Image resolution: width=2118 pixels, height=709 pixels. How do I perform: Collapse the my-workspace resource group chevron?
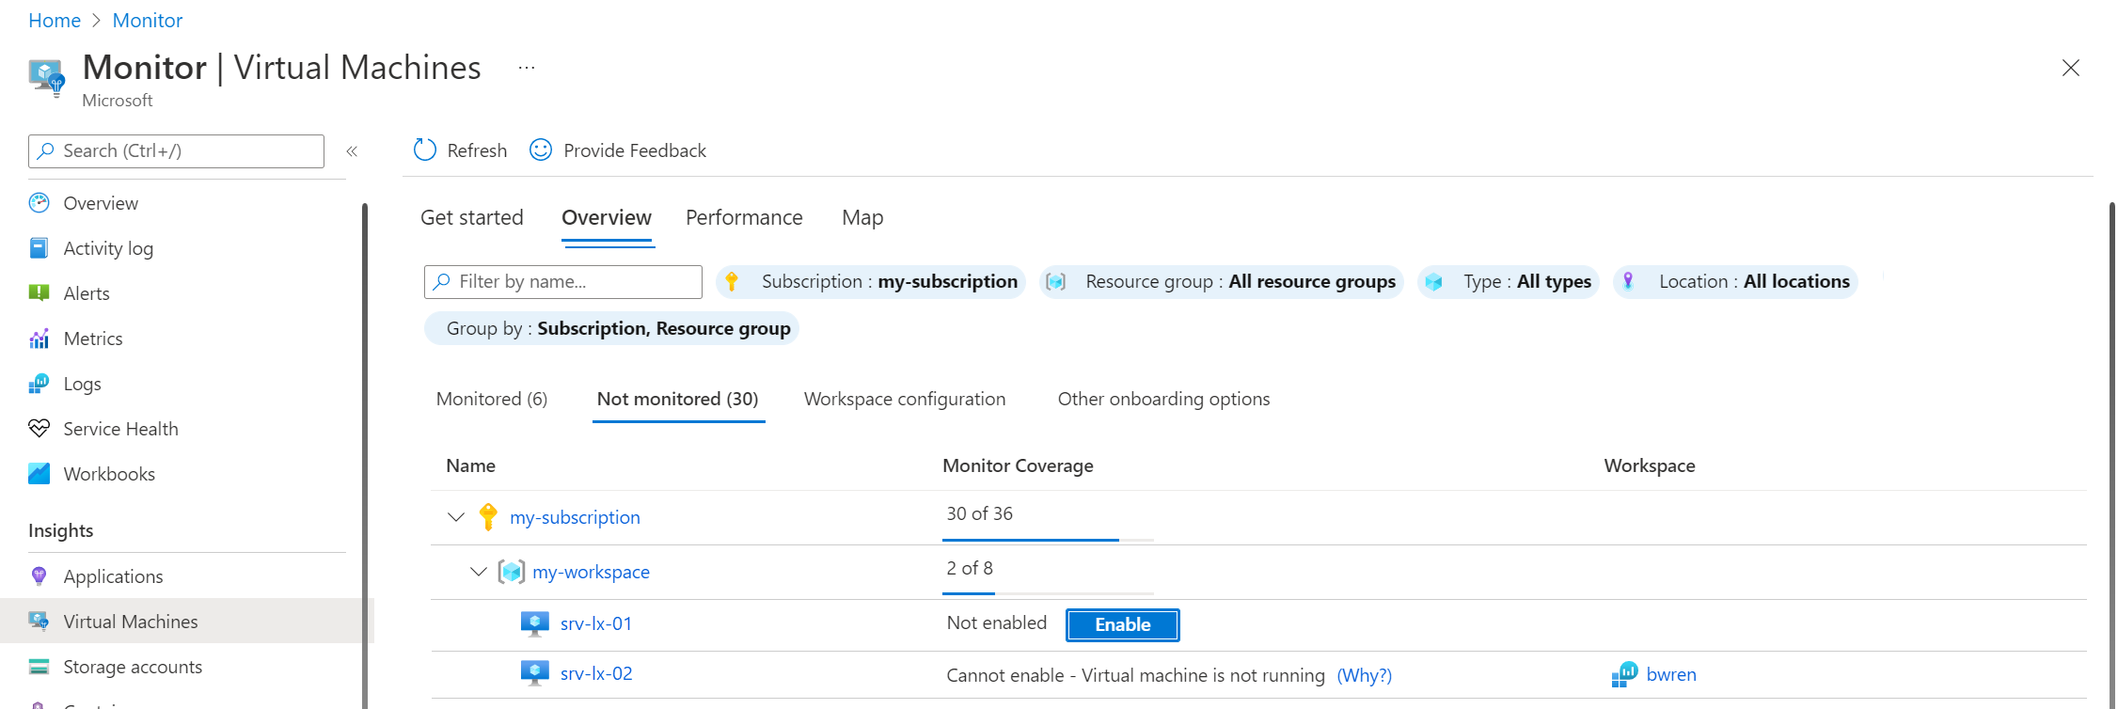(x=479, y=572)
